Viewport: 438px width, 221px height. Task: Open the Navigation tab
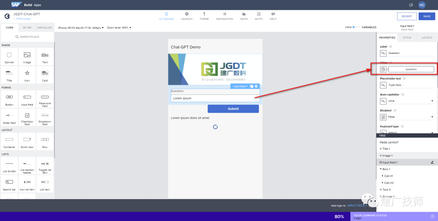[x=224, y=16]
